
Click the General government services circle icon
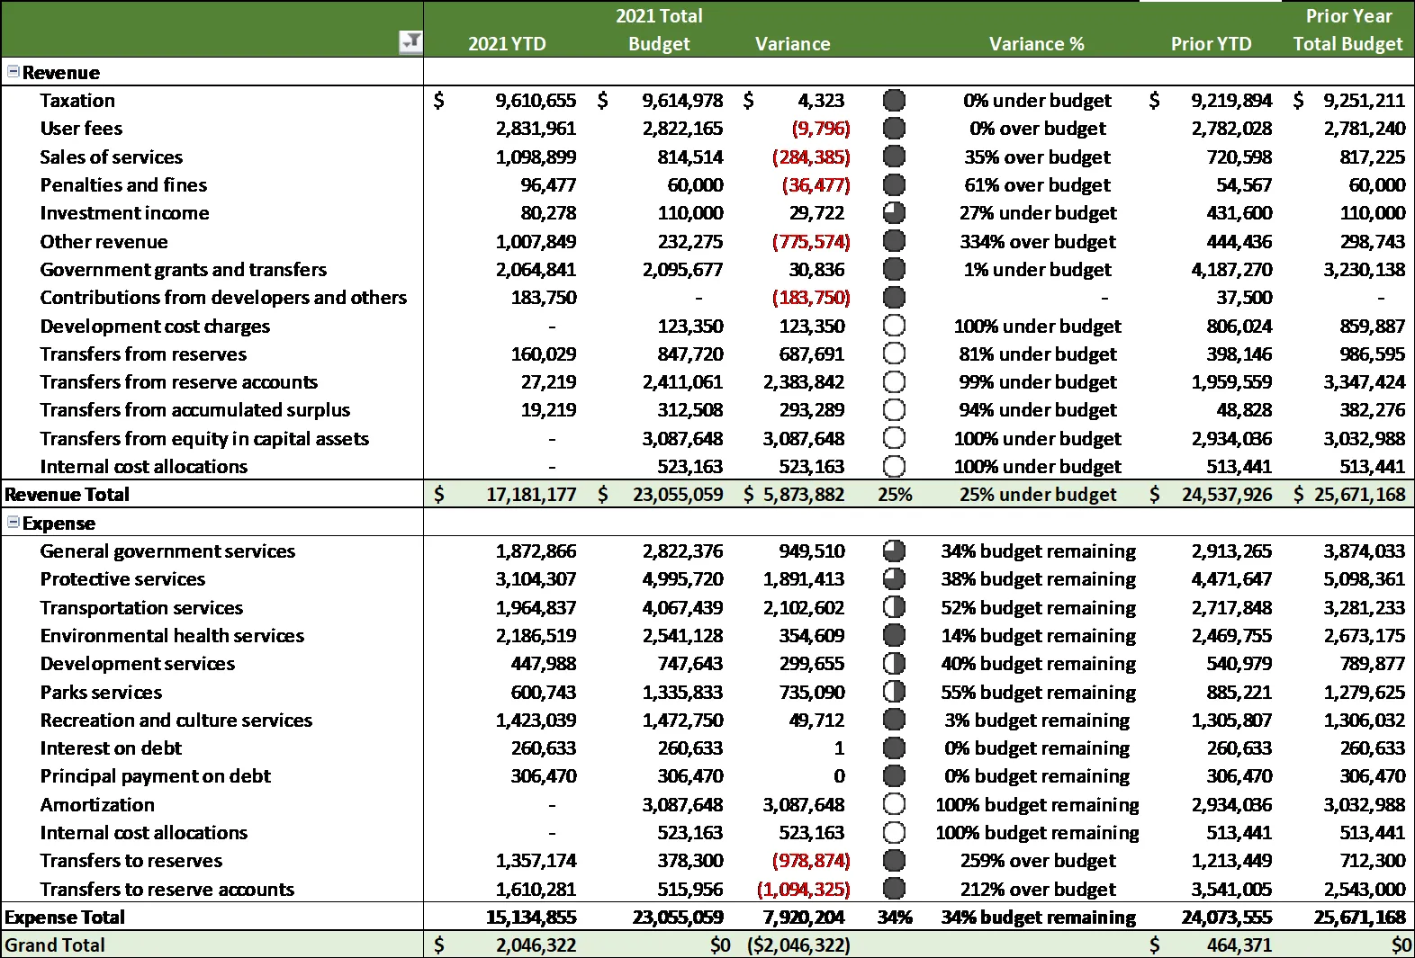(894, 551)
